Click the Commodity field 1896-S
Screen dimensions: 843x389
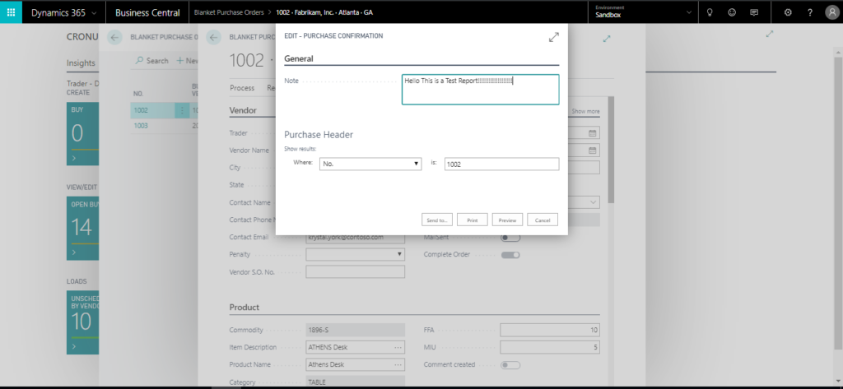click(x=355, y=330)
